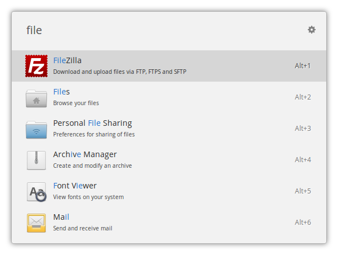The width and height of the screenshot is (338, 255).
Task: Click the 'View fonts on your system' description
Action: coord(88,197)
